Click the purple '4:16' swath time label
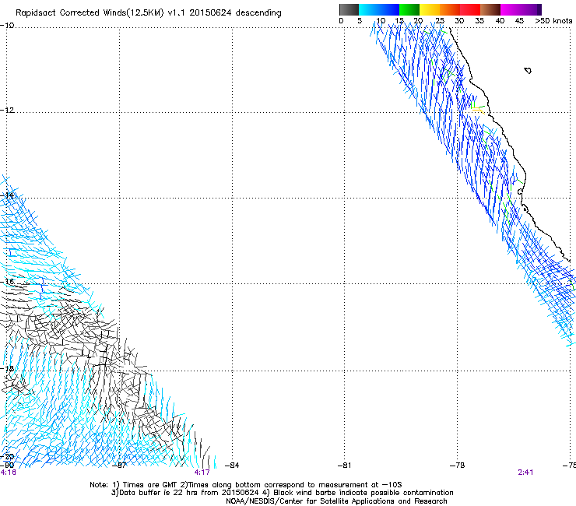The height and width of the screenshot is (506, 576). 8,473
